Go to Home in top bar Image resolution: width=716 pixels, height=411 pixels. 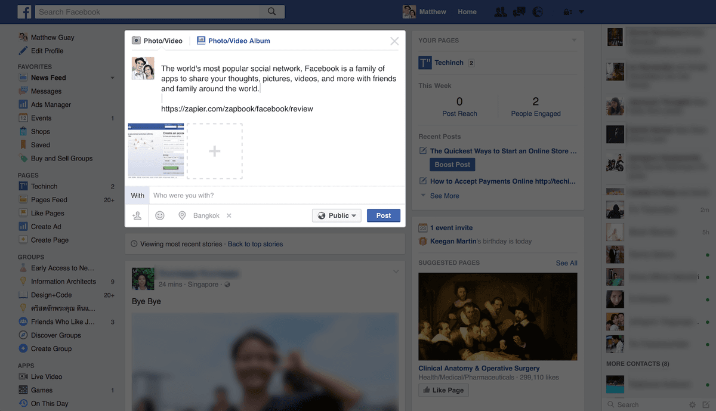(467, 12)
